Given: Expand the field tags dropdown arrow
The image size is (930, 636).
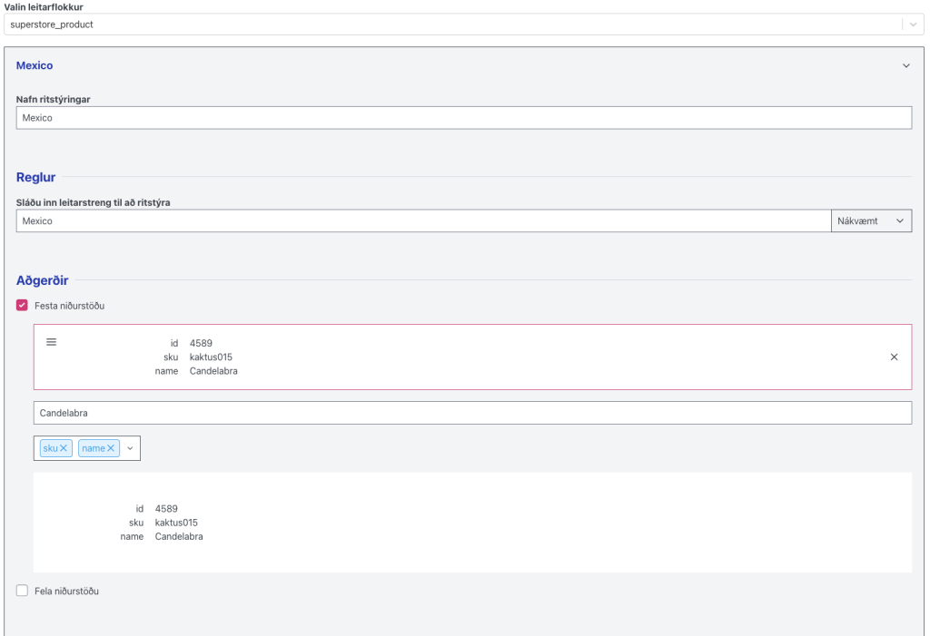Looking at the screenshot, I should 130,448.
